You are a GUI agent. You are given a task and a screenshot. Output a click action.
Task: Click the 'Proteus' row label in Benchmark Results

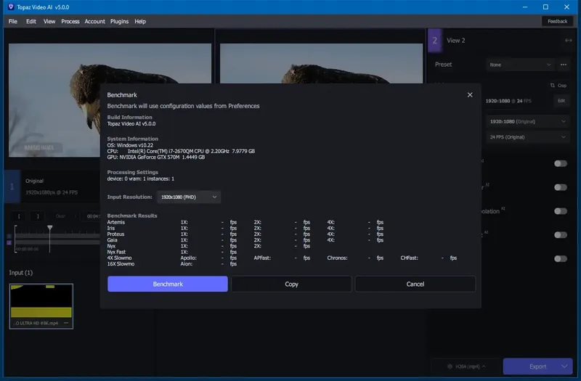(115, 234)
